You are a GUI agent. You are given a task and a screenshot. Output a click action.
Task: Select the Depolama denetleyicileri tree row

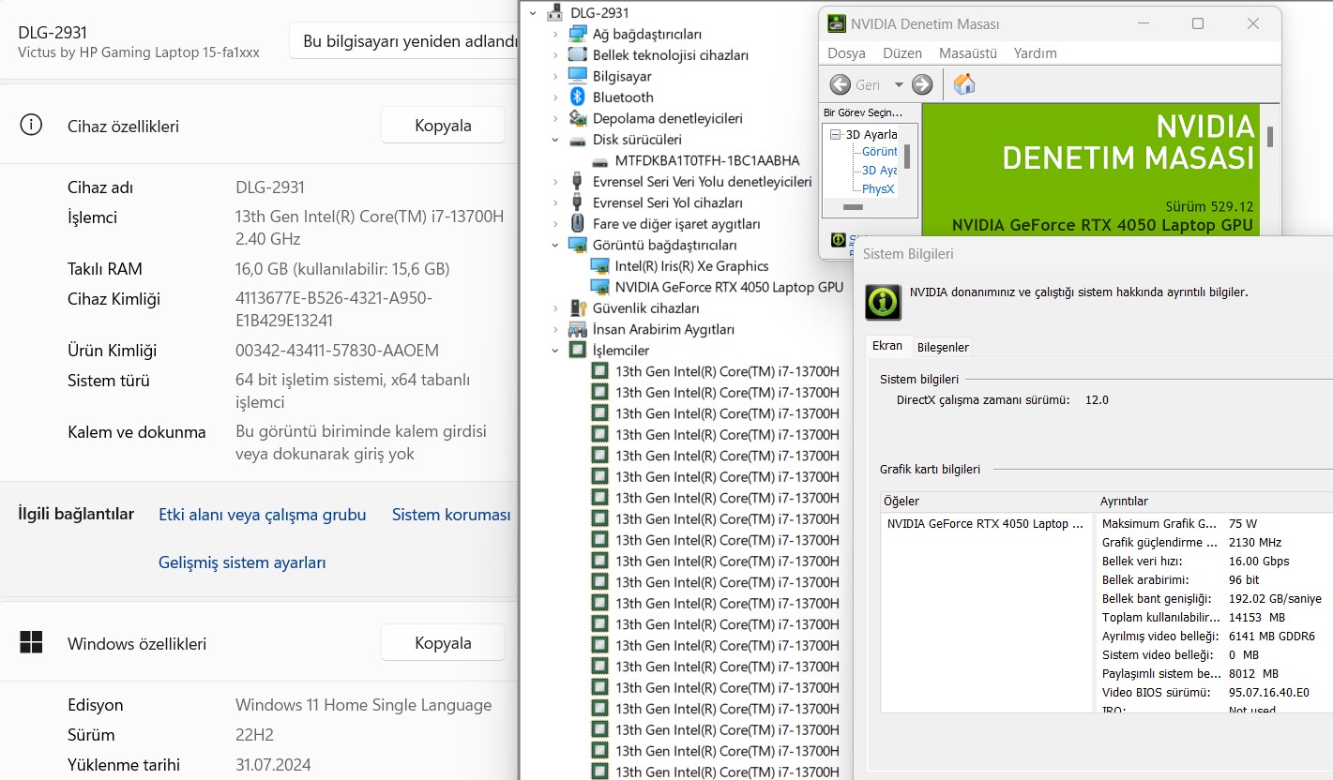(x=667, y=118)
